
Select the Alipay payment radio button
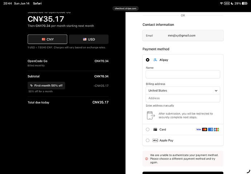(148, 60)
